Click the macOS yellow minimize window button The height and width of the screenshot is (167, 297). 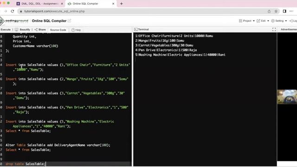4,3
